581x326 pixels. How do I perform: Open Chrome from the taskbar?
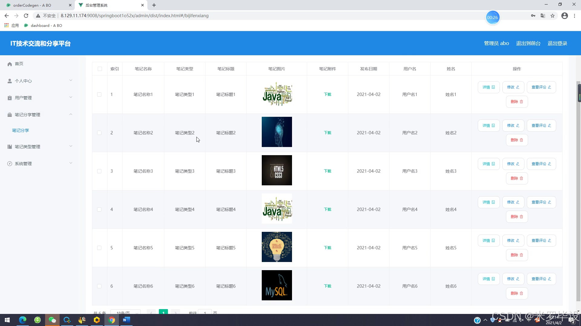click(112, 320)
